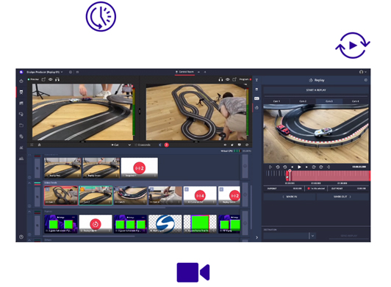
Task: Click the headphones icon beside Preview label
Action: [57, 79]
